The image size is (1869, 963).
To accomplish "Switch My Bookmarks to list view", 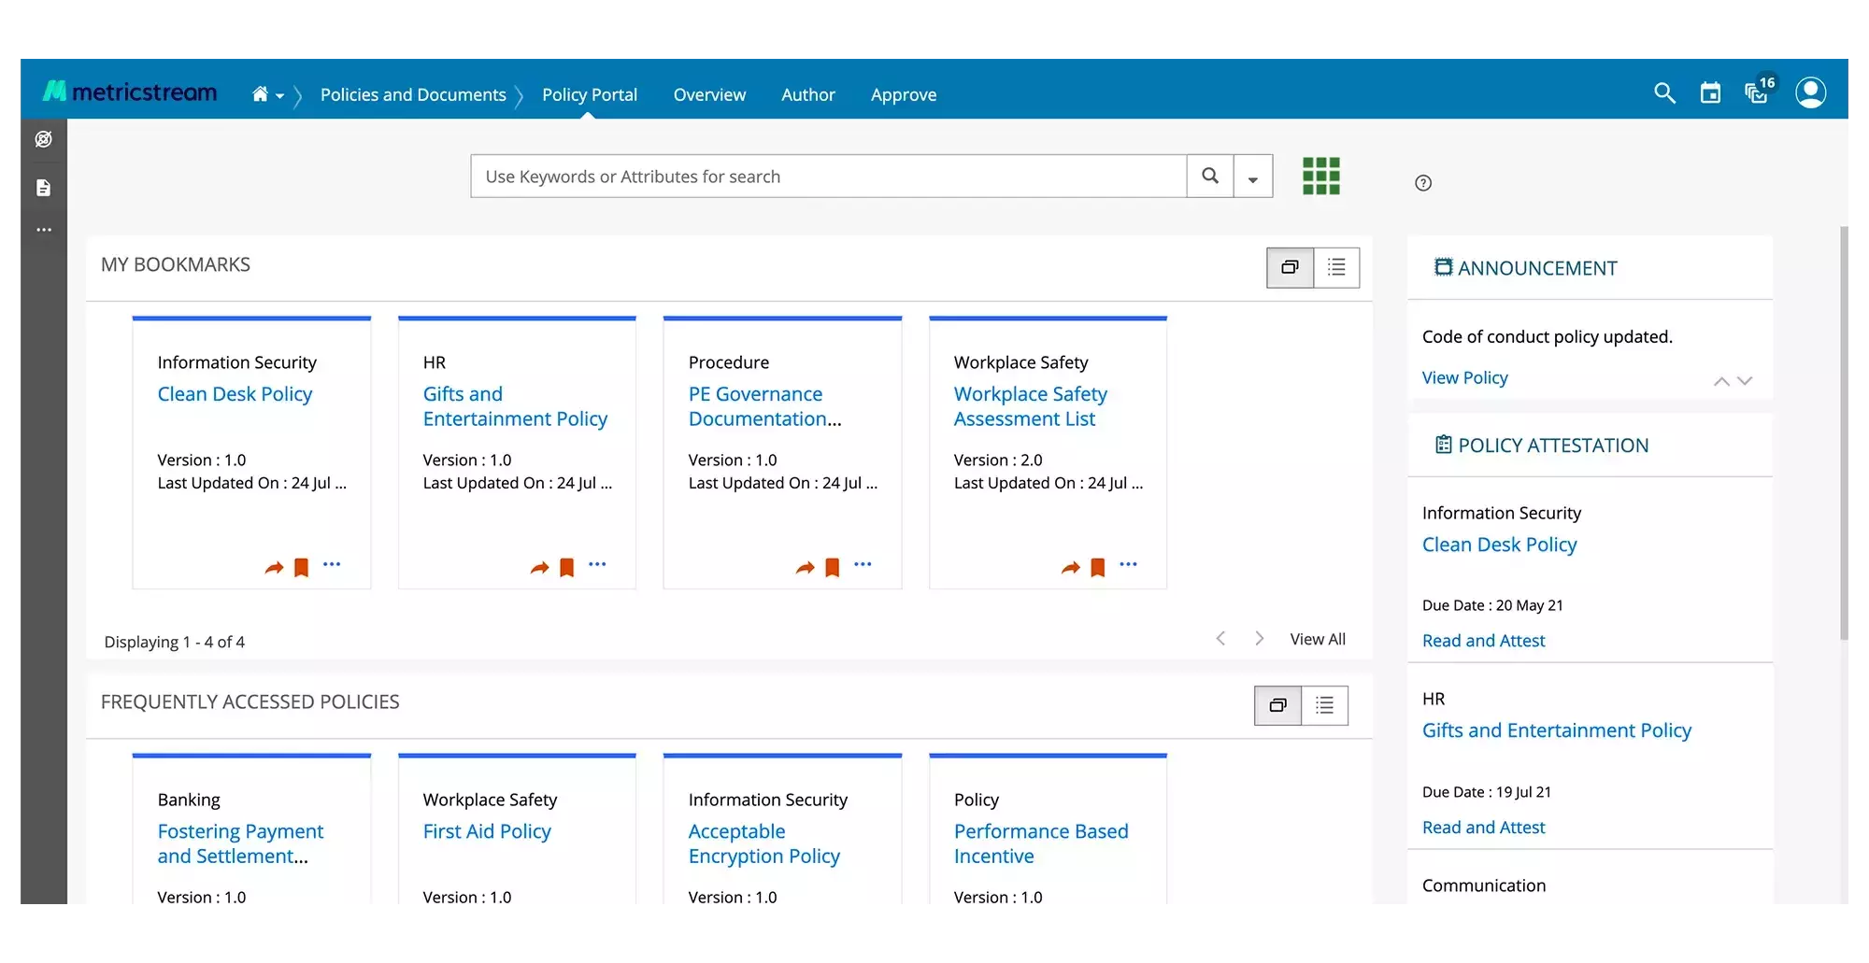I will [x=1336, y=267].
